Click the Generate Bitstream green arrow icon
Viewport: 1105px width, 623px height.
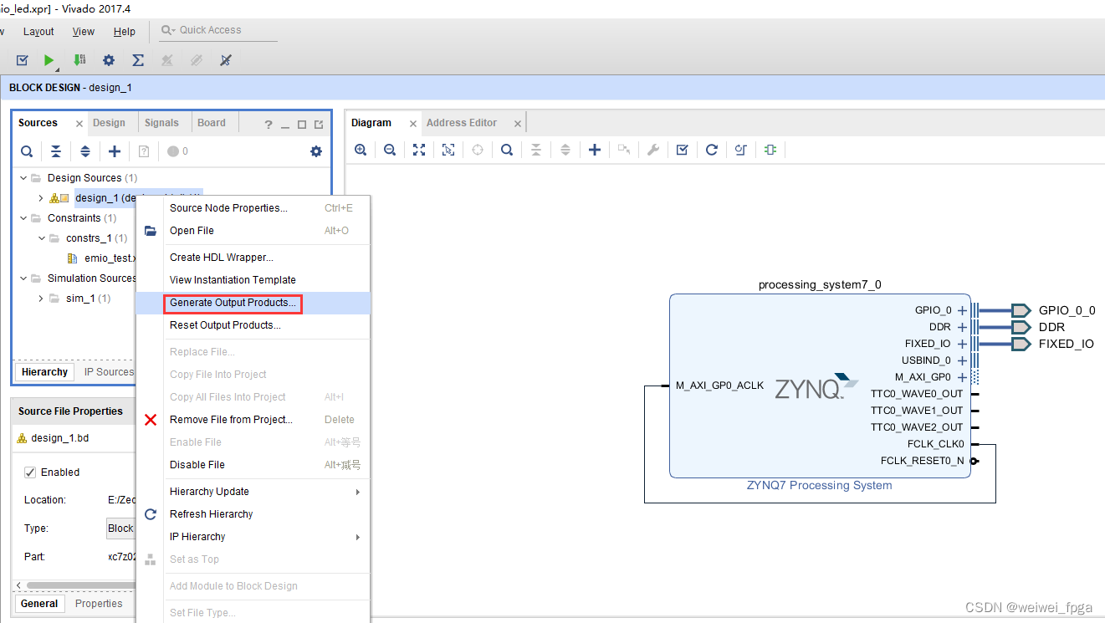[x=79, y=60]
